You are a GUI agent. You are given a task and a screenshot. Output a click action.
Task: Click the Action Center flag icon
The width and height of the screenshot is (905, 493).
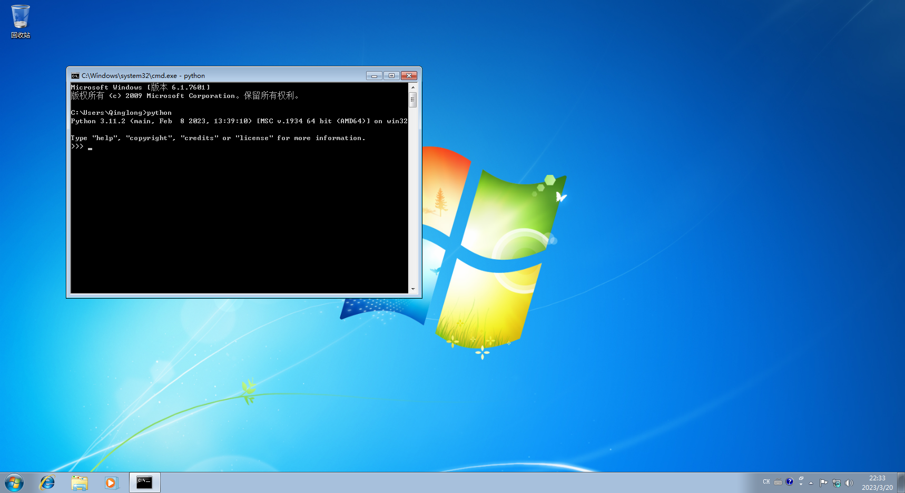click(823, 482)
